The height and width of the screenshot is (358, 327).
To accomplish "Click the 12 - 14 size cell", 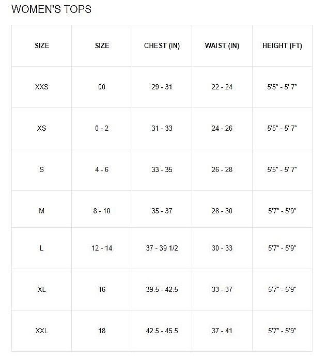I will [x=102, y=248].
